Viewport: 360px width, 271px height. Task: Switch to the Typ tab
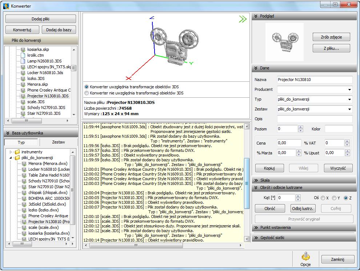[x=21, y=142]
